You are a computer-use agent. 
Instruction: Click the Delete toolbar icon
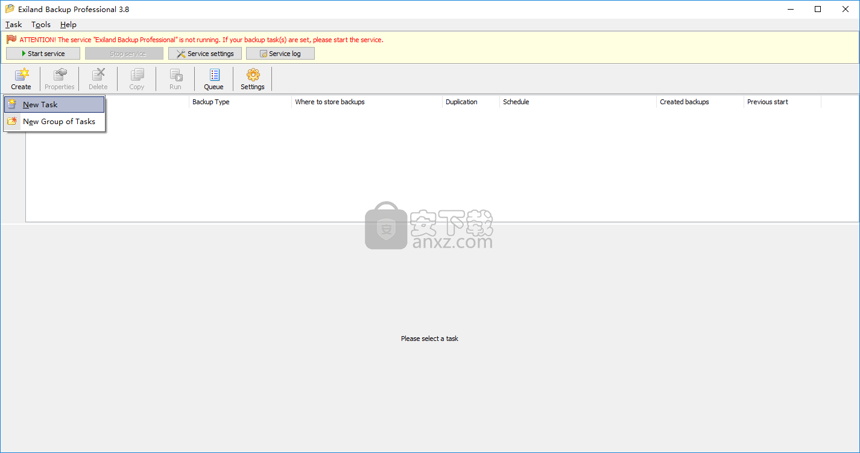coord(98,79)
